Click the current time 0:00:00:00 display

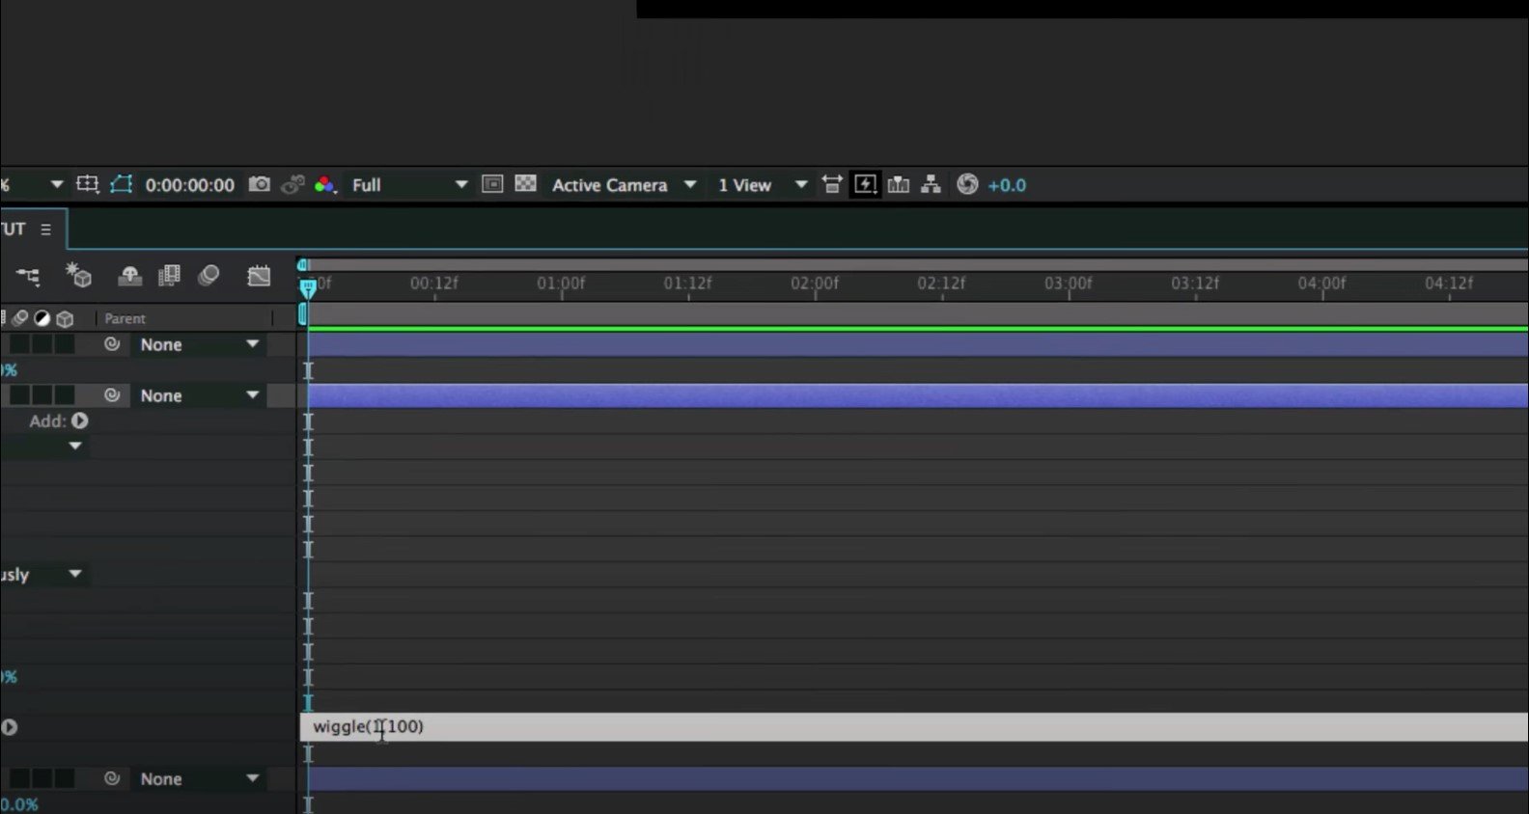(189, 184)
